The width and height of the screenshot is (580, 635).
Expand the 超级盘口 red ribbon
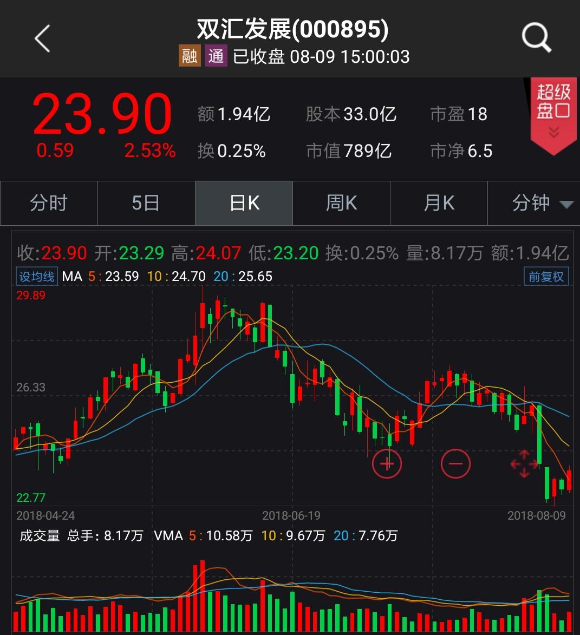[x=553, y=114]
